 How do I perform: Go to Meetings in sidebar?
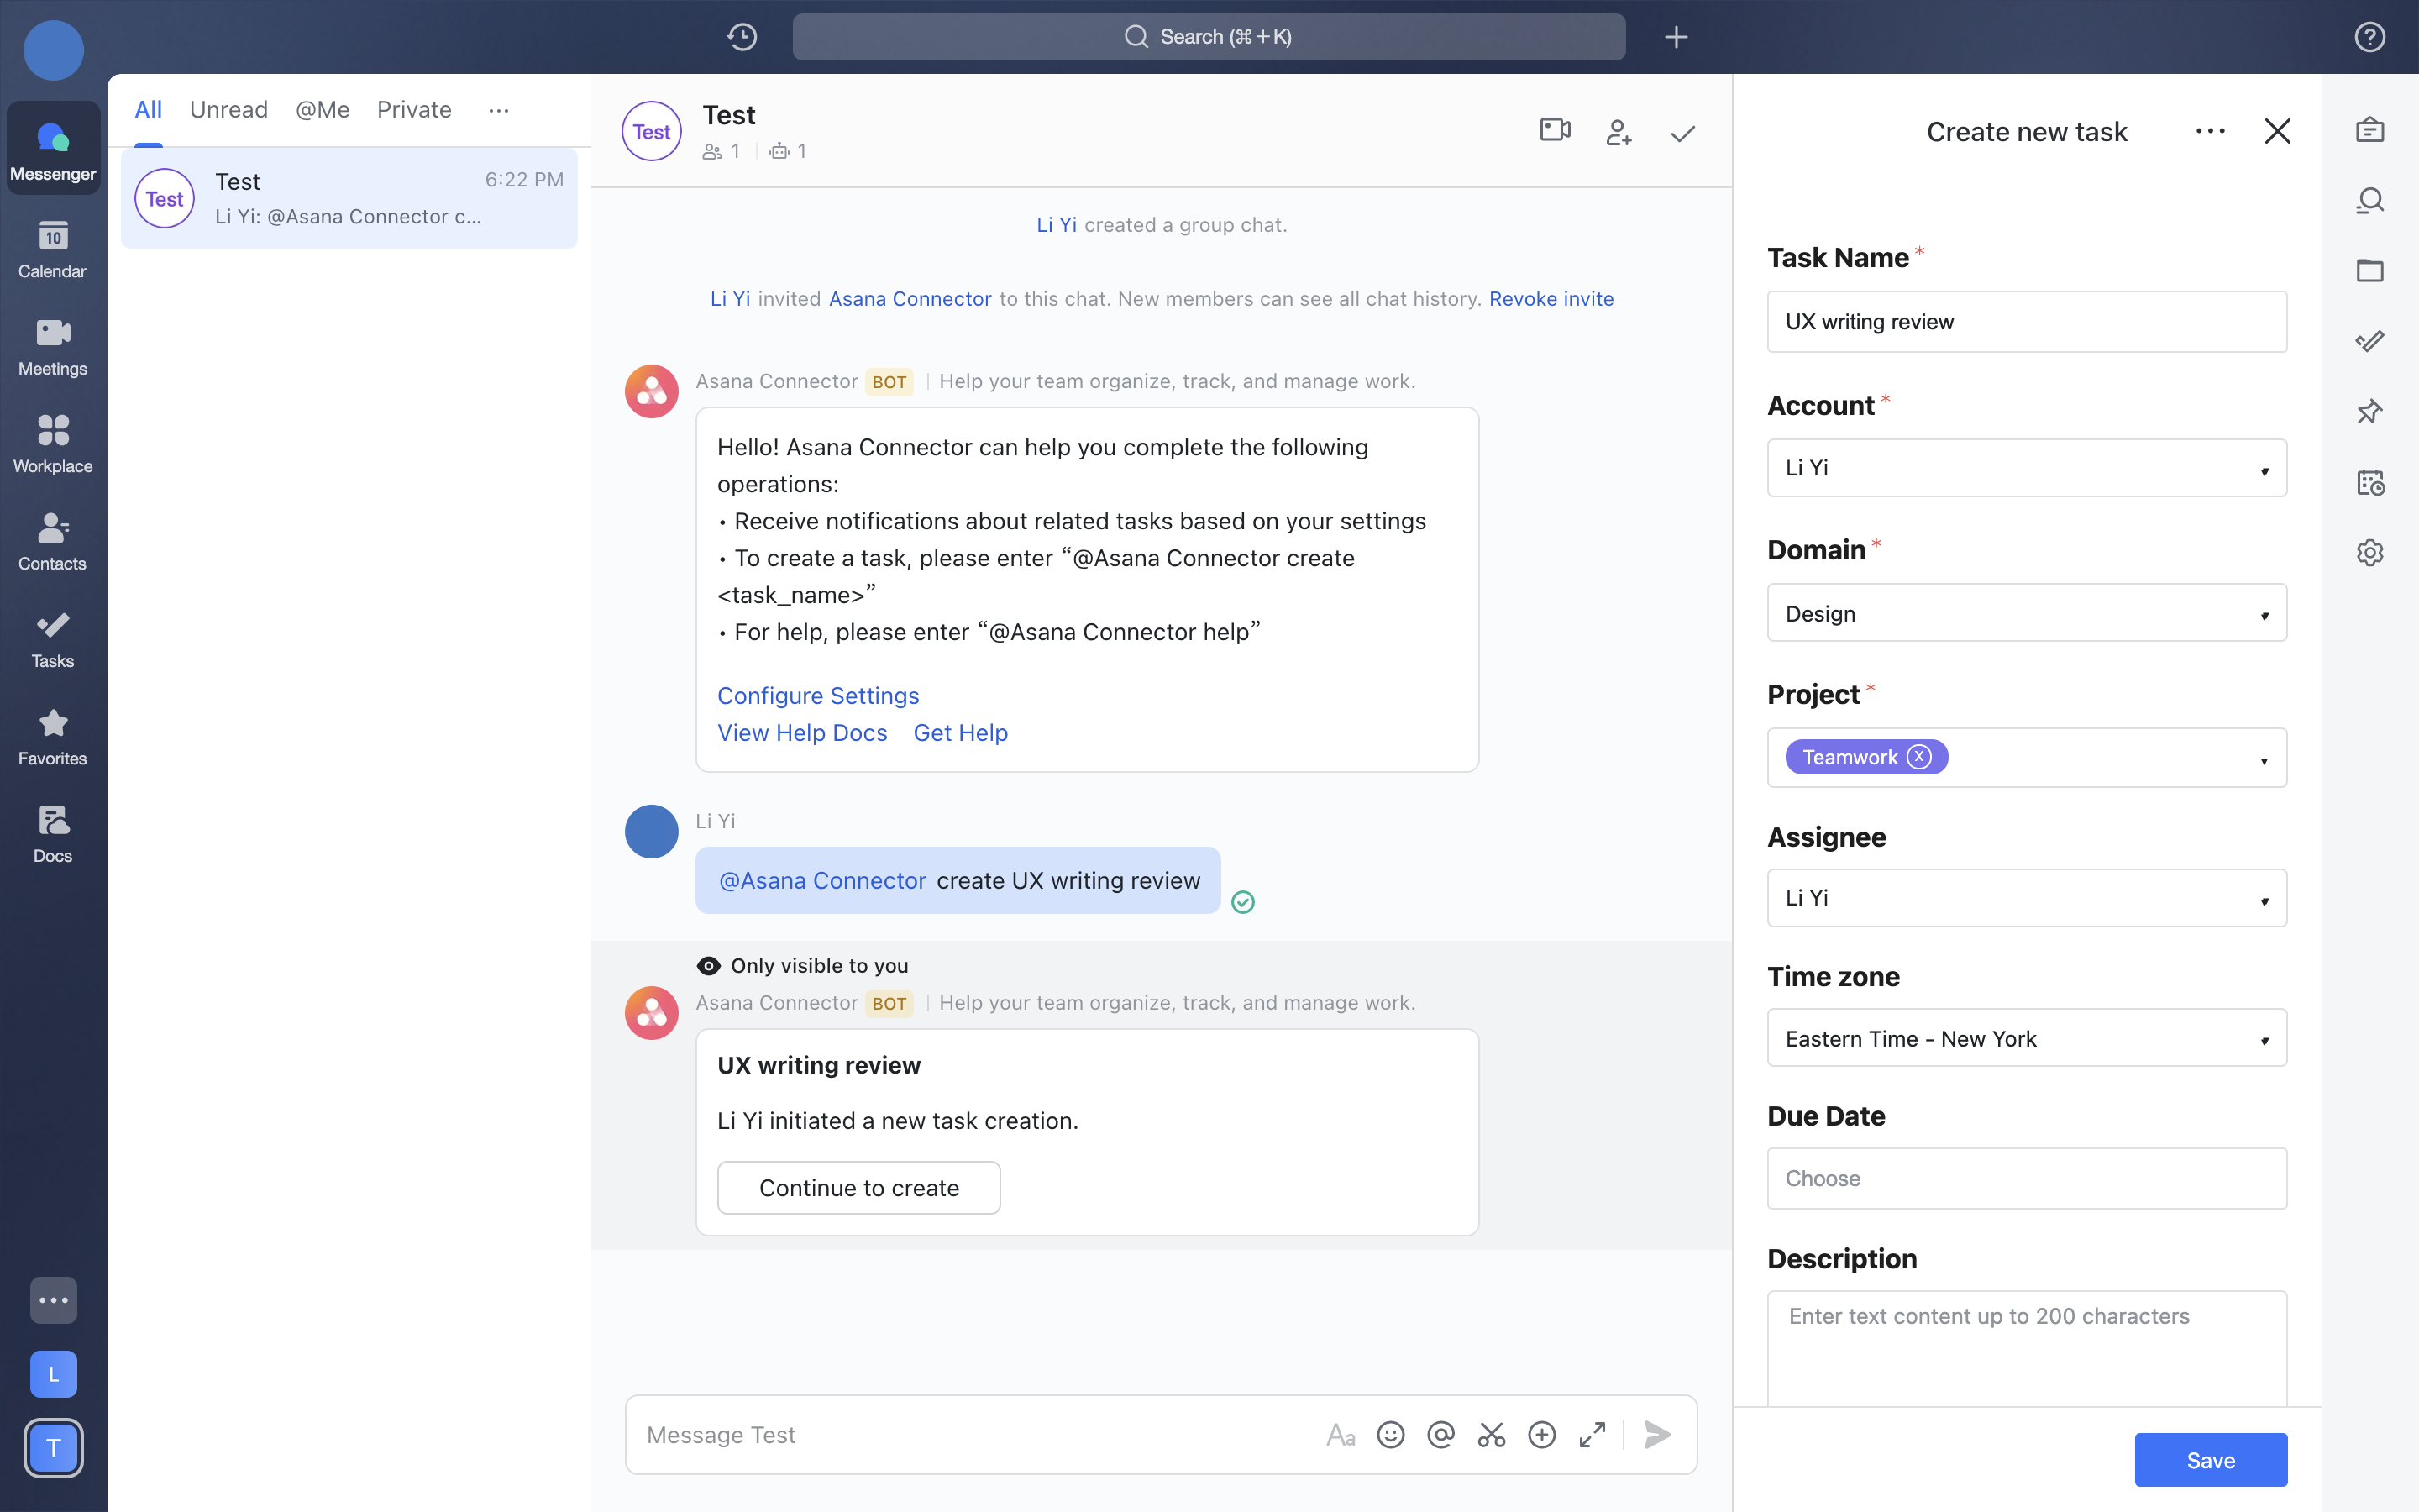53,346
